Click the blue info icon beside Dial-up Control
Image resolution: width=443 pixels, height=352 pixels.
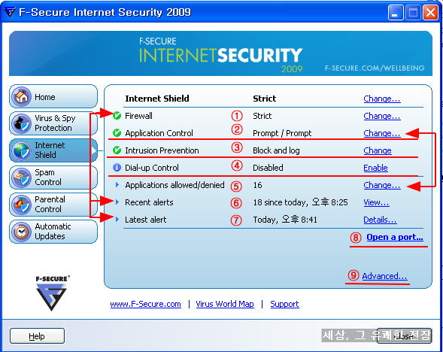coord(117,168)
